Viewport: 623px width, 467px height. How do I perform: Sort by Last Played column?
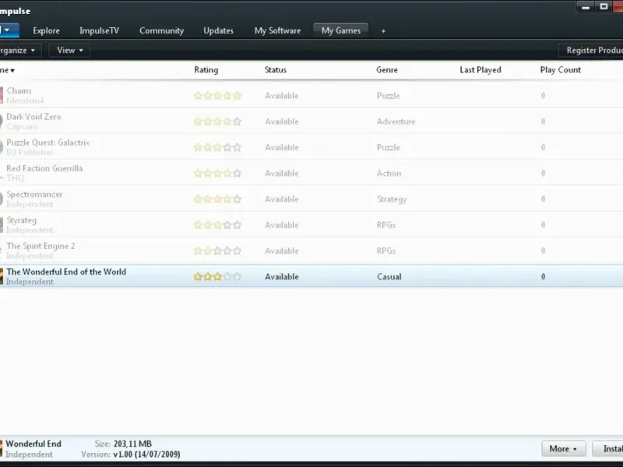click(x=480, y=70)
